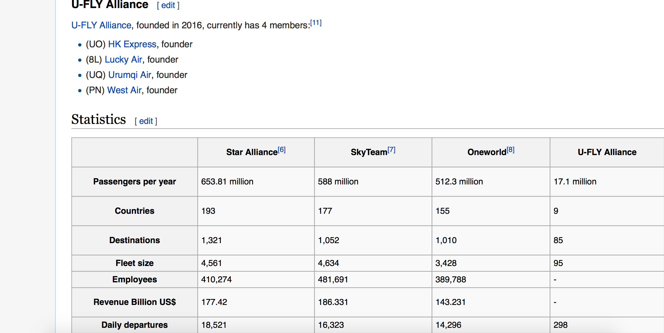Select the SkyTeam employees 481,691 cell
This screenshot has height=333, width=664.
click(333, 279)
